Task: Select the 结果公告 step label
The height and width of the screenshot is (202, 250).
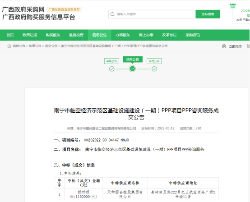Action: pos(133,60)
